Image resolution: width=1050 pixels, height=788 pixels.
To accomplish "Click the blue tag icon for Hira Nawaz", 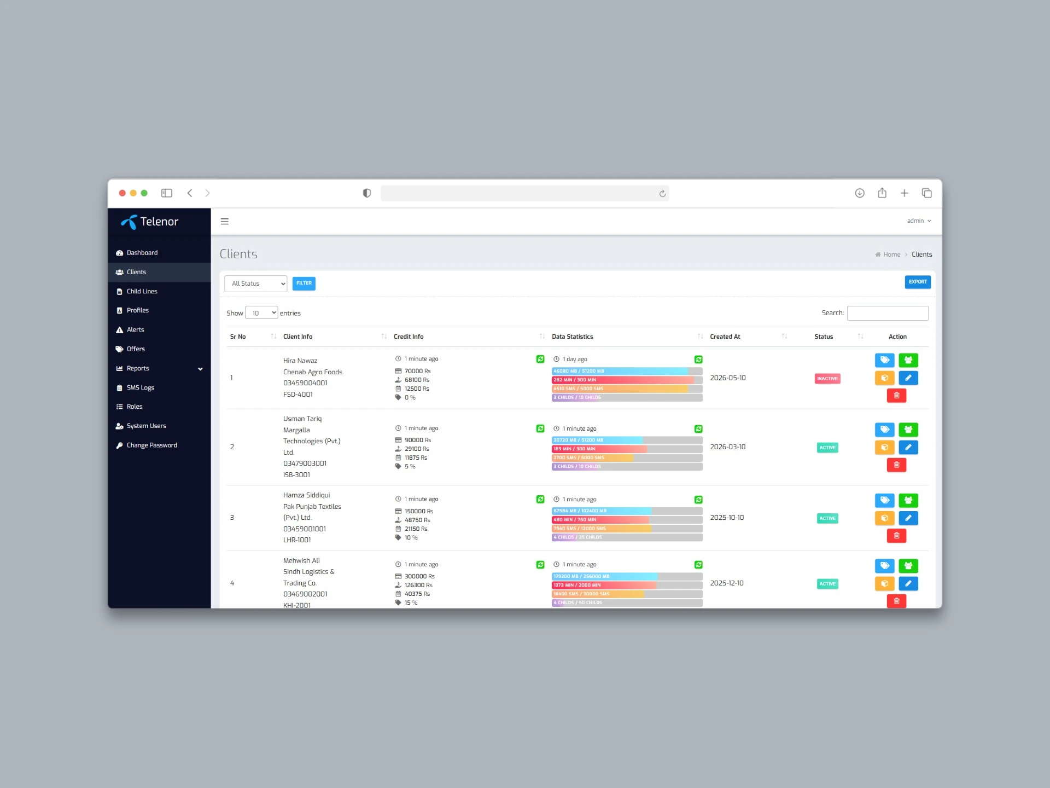I will coord(884,360).
